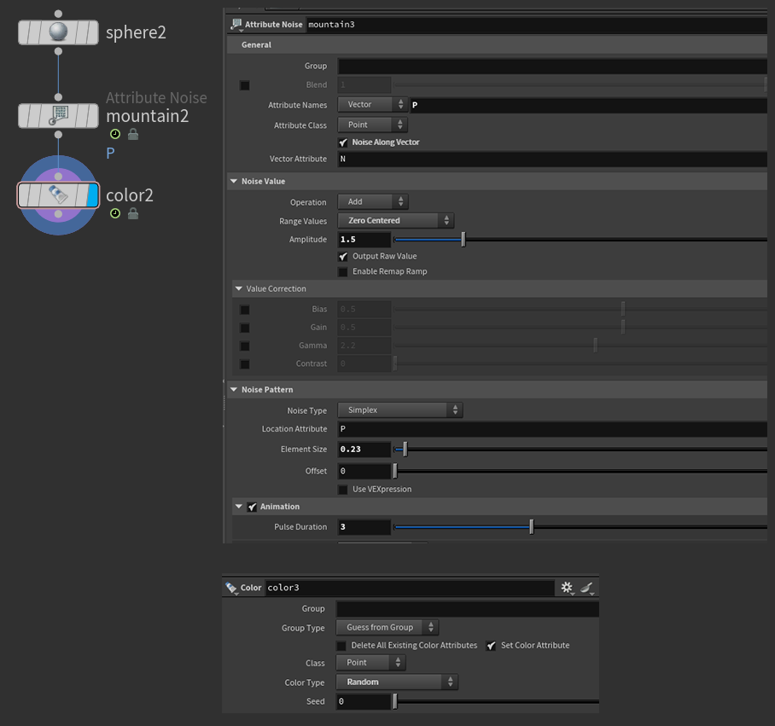Open the Noise Type Simplex dropdown

399,410
